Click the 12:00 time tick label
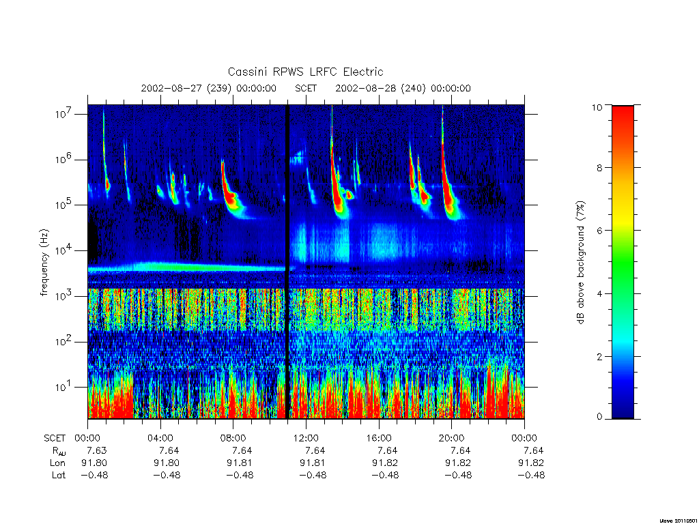The image size is (699, 524). pos(306,438)
